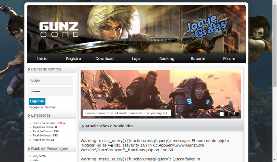
Task: Click the scrollbar down arrow
Action: [275, 160]
